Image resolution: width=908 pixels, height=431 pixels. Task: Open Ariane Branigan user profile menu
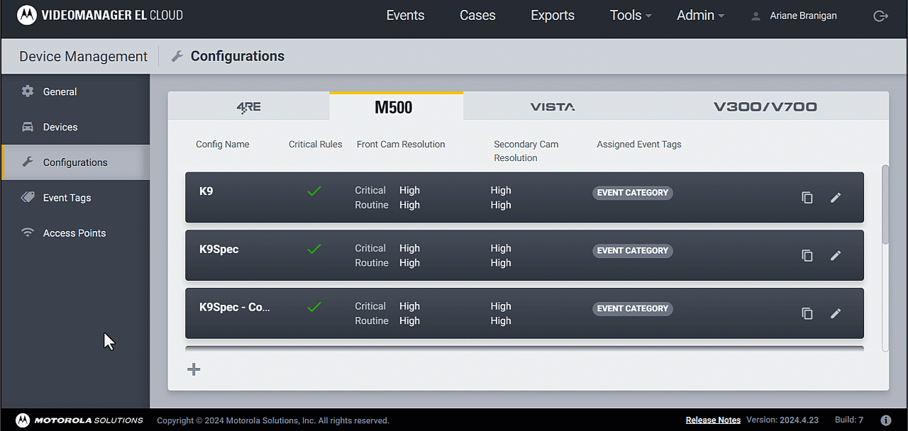794,16
